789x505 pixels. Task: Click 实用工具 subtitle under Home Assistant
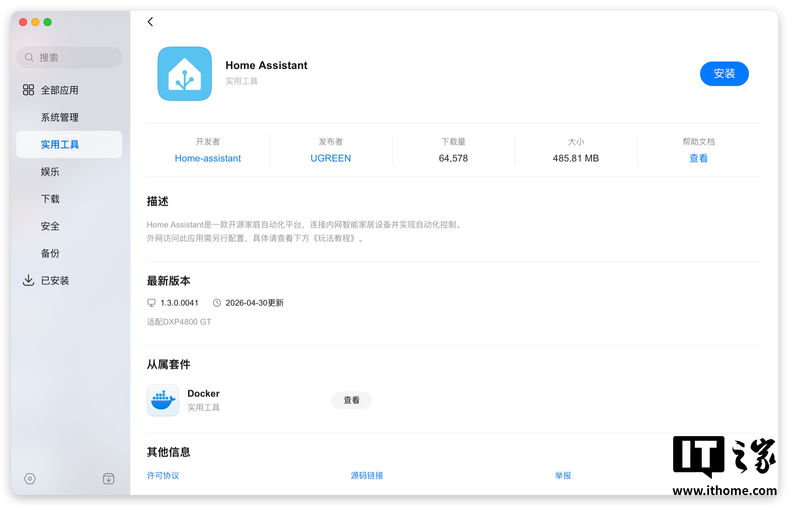(242, 81)
